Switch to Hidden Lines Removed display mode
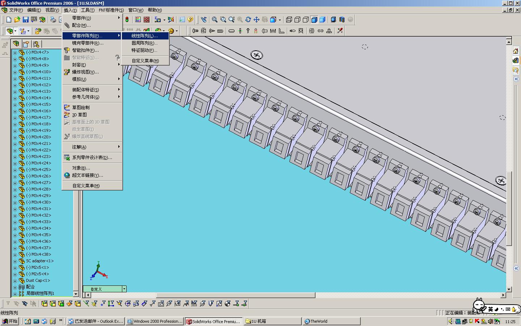Image resolution: width=521 pixels, height=326 pixels. pos(306,20)
